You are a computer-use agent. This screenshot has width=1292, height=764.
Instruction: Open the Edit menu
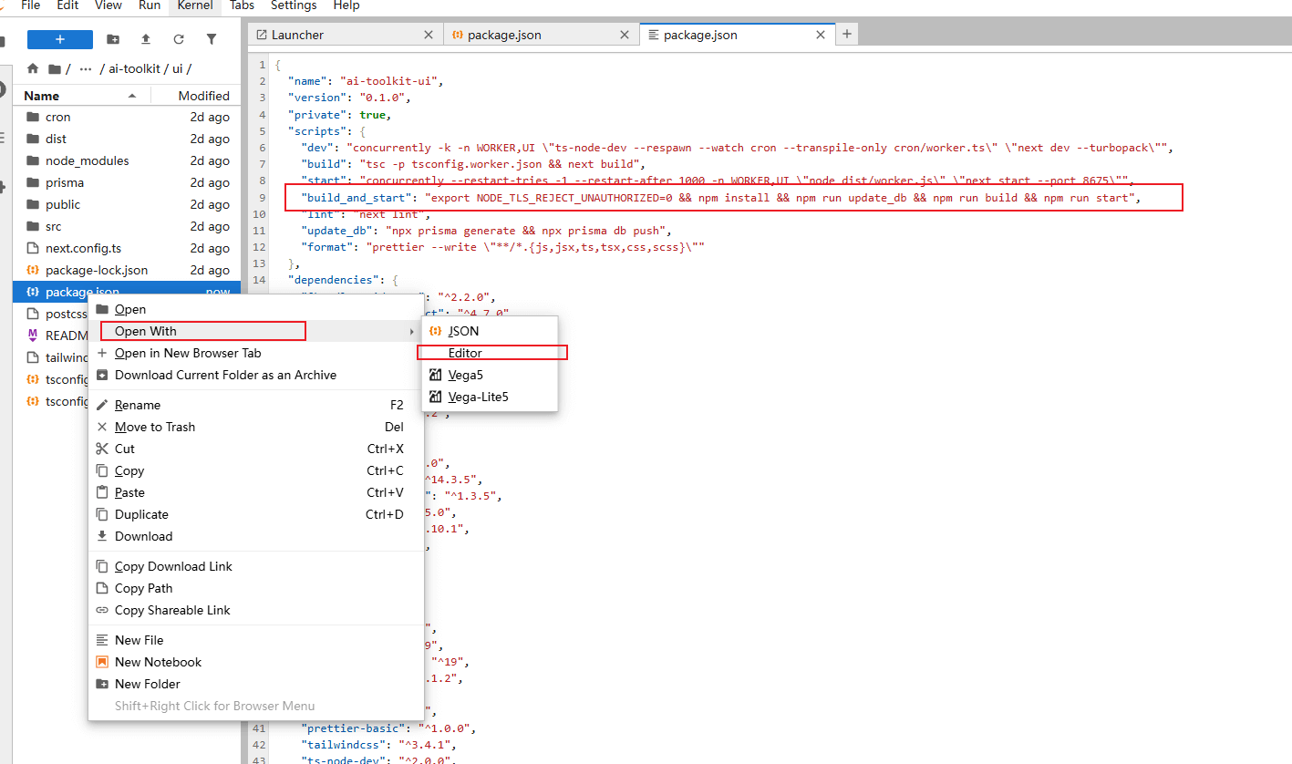click(x=67, y=5)
